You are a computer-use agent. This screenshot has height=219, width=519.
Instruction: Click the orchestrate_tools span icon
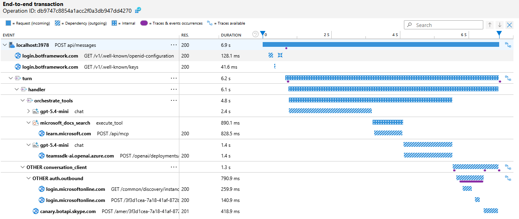coord(29,101)
